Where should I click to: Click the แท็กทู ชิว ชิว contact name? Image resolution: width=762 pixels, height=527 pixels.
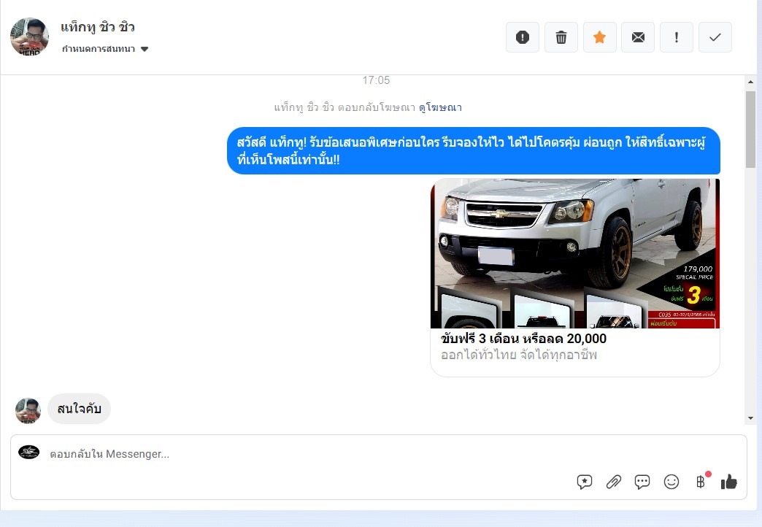click(98, 27)
